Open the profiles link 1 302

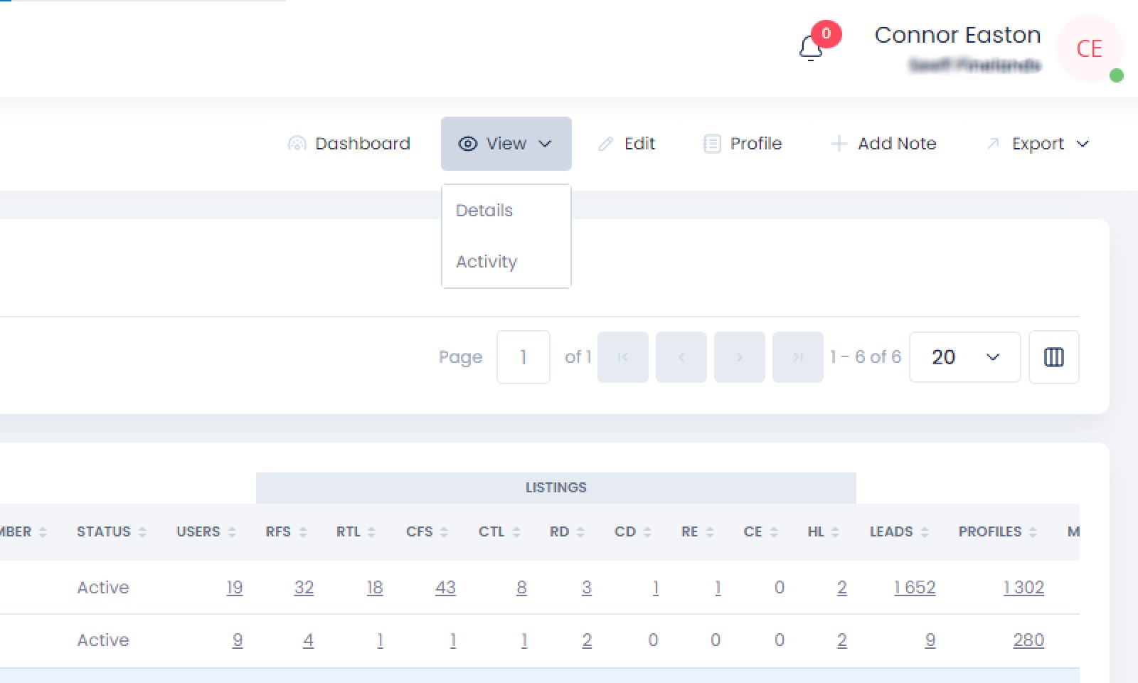(x=1023, y=588)
